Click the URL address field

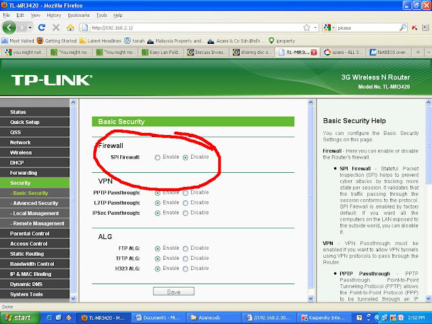[x=196, y=28]
